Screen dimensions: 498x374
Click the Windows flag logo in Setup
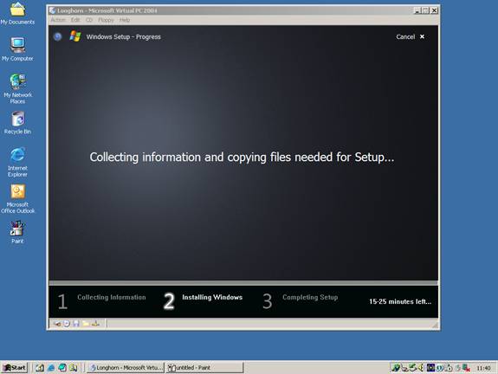[x=75, y=36]
